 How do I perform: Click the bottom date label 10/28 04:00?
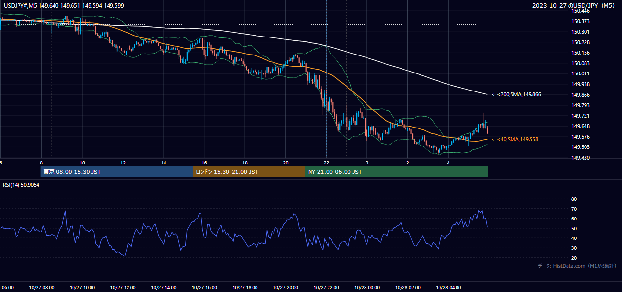448,288
